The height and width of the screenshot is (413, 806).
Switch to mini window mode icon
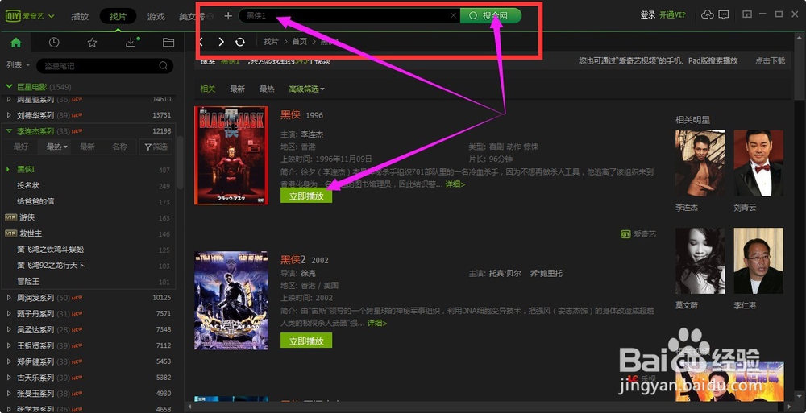click(x=747, y=15)
